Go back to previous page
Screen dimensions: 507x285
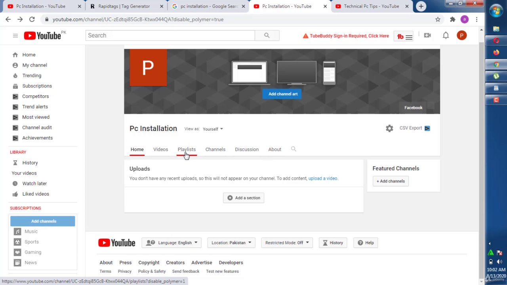pyautogui.click(x=8, y=19)
